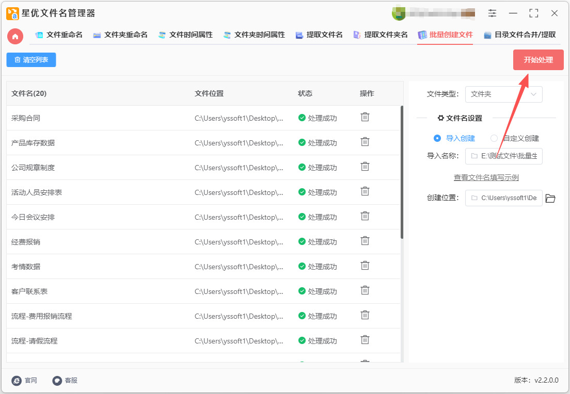Click the 导入名称 path field
The height and width of the screenshot is (394, 570).
point(503,156)
